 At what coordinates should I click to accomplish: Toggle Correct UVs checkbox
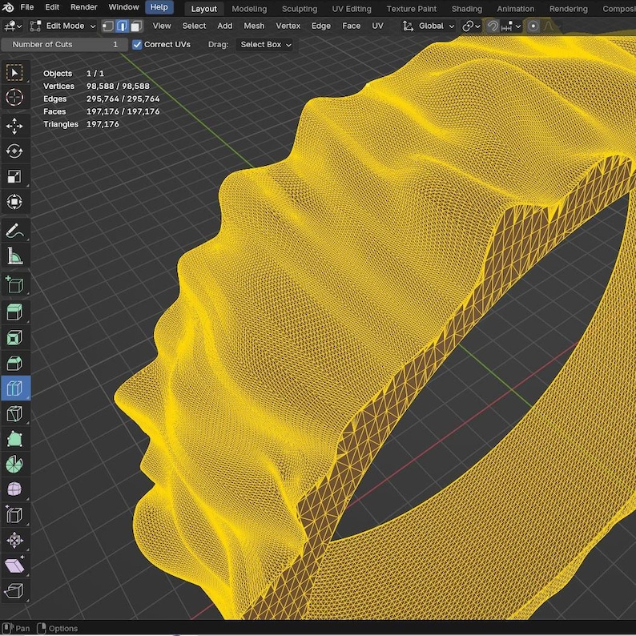[137, 45]
